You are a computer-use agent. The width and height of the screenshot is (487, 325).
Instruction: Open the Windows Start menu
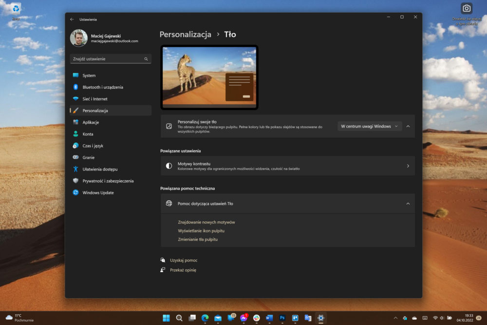pos(166,318)
